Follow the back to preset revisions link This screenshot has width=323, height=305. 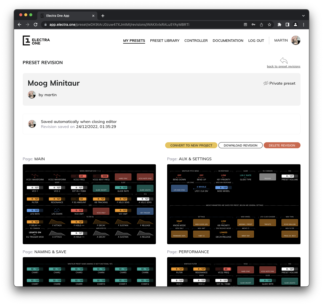283,66
